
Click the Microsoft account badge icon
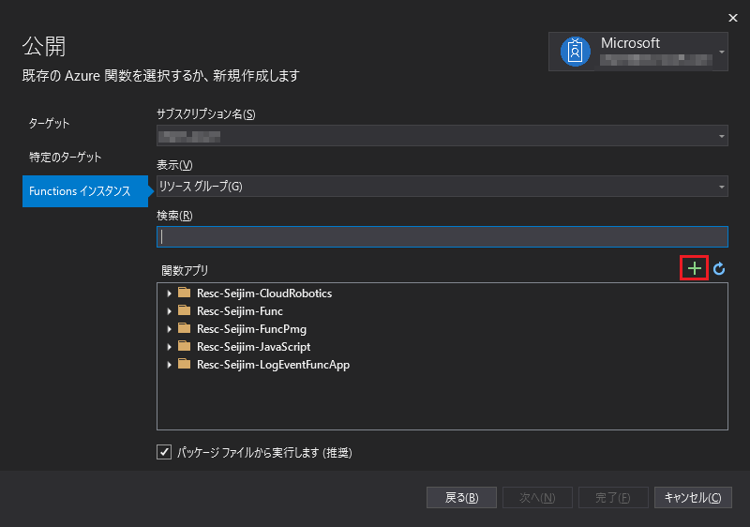point(575,52)
